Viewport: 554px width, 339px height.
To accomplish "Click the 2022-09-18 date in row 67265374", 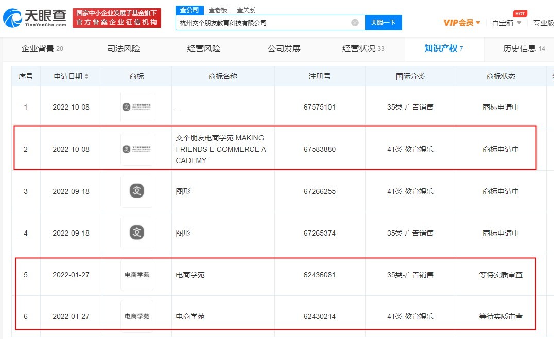I will tap(71, 233).
